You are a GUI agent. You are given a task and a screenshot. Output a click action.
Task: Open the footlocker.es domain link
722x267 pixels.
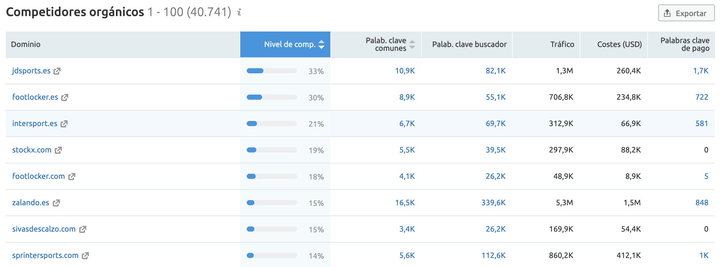coord(35,97)
